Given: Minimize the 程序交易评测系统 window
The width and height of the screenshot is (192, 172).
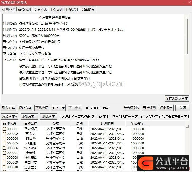Looking at the screenshot, I should pyautogui.click(x=185, y=2).
